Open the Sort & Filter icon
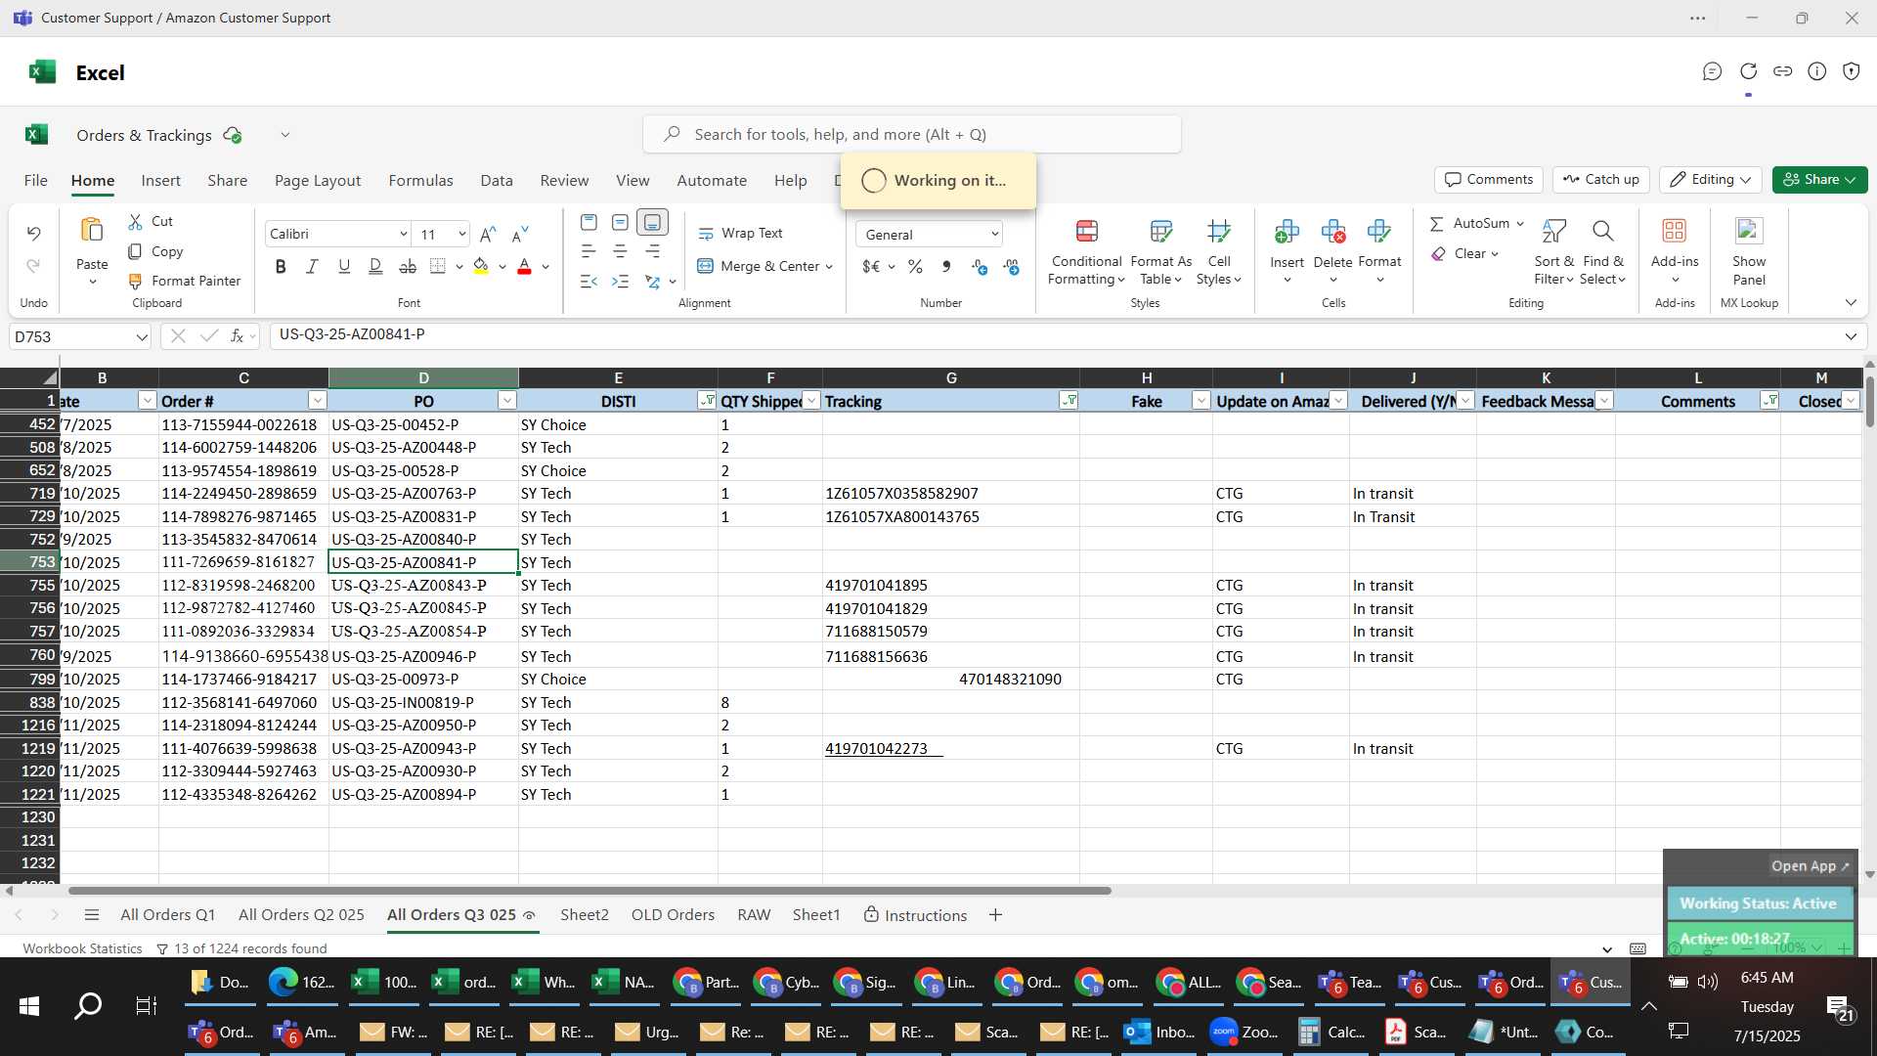This screenshot has width=1877, height=1056. click(x=1553, y=231)
